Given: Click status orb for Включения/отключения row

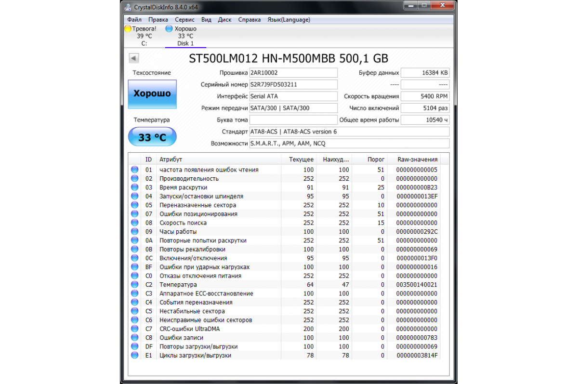Looking at the screenshot, I should (134, 258).
